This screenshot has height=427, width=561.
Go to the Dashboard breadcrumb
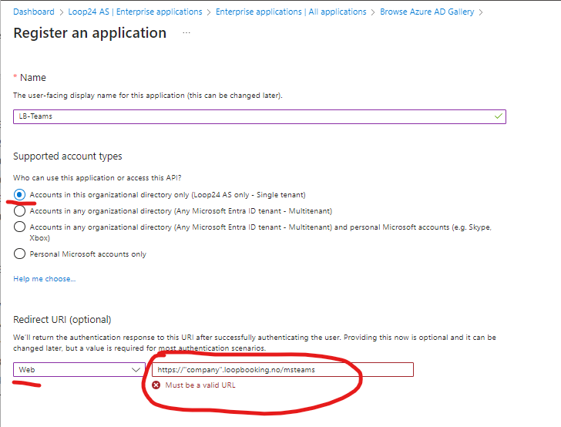(x=34, y=12)
